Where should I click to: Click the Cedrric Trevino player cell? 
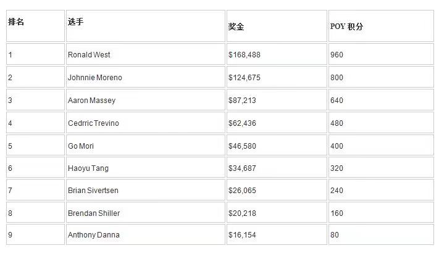[146, 123]
